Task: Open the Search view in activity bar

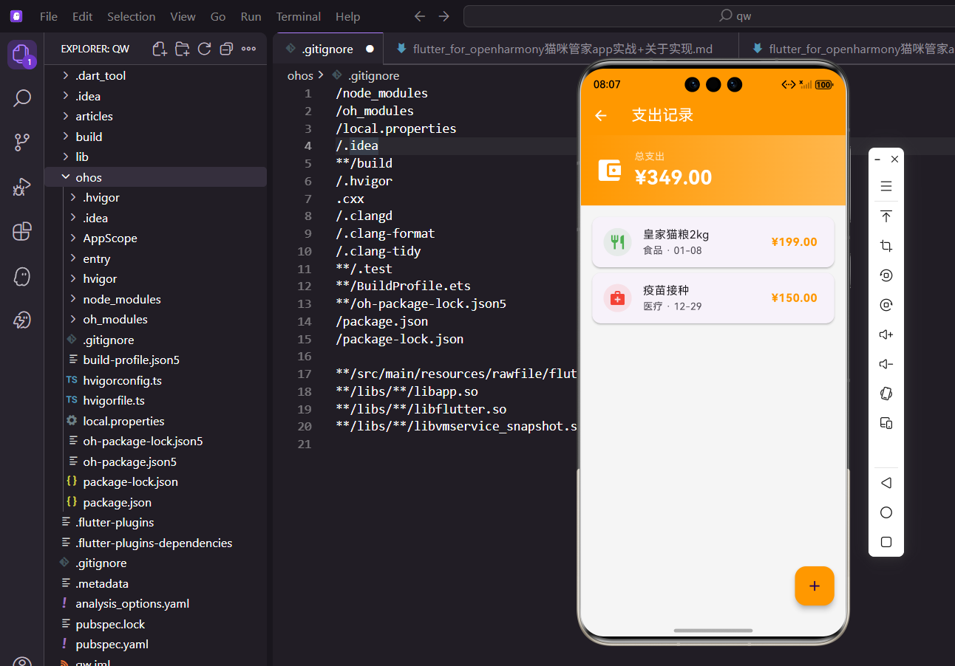Action: pyautogui.click(x=21, y=98)
